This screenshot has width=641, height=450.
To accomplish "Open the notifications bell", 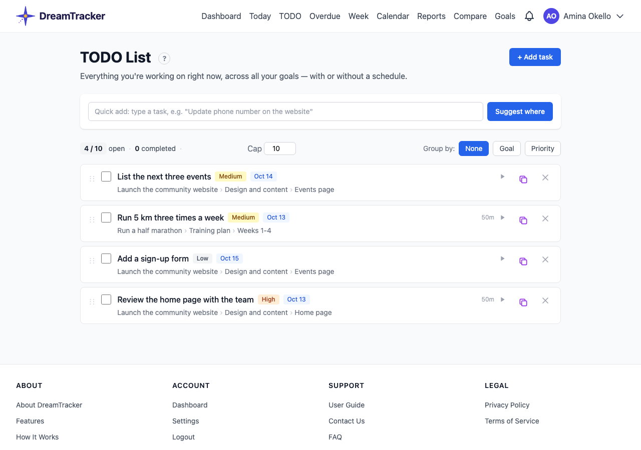I will [x=529, y=16].
